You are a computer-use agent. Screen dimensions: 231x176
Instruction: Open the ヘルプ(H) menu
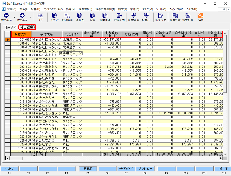(x=192, y=9)
